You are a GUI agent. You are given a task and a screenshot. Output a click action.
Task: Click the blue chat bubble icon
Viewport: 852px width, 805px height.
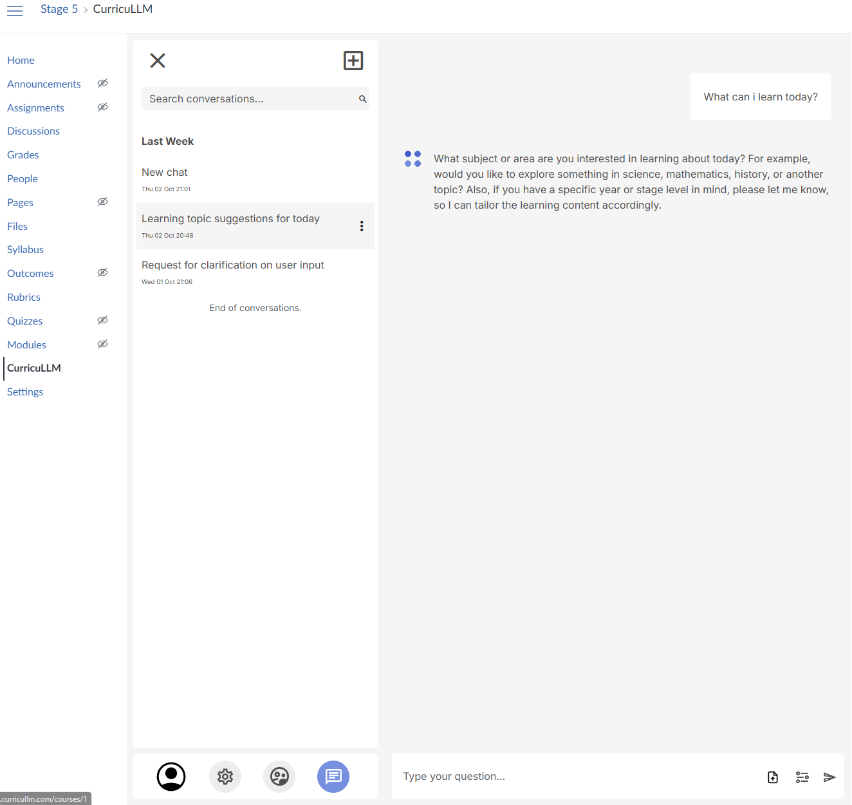(x=333, y=777)
